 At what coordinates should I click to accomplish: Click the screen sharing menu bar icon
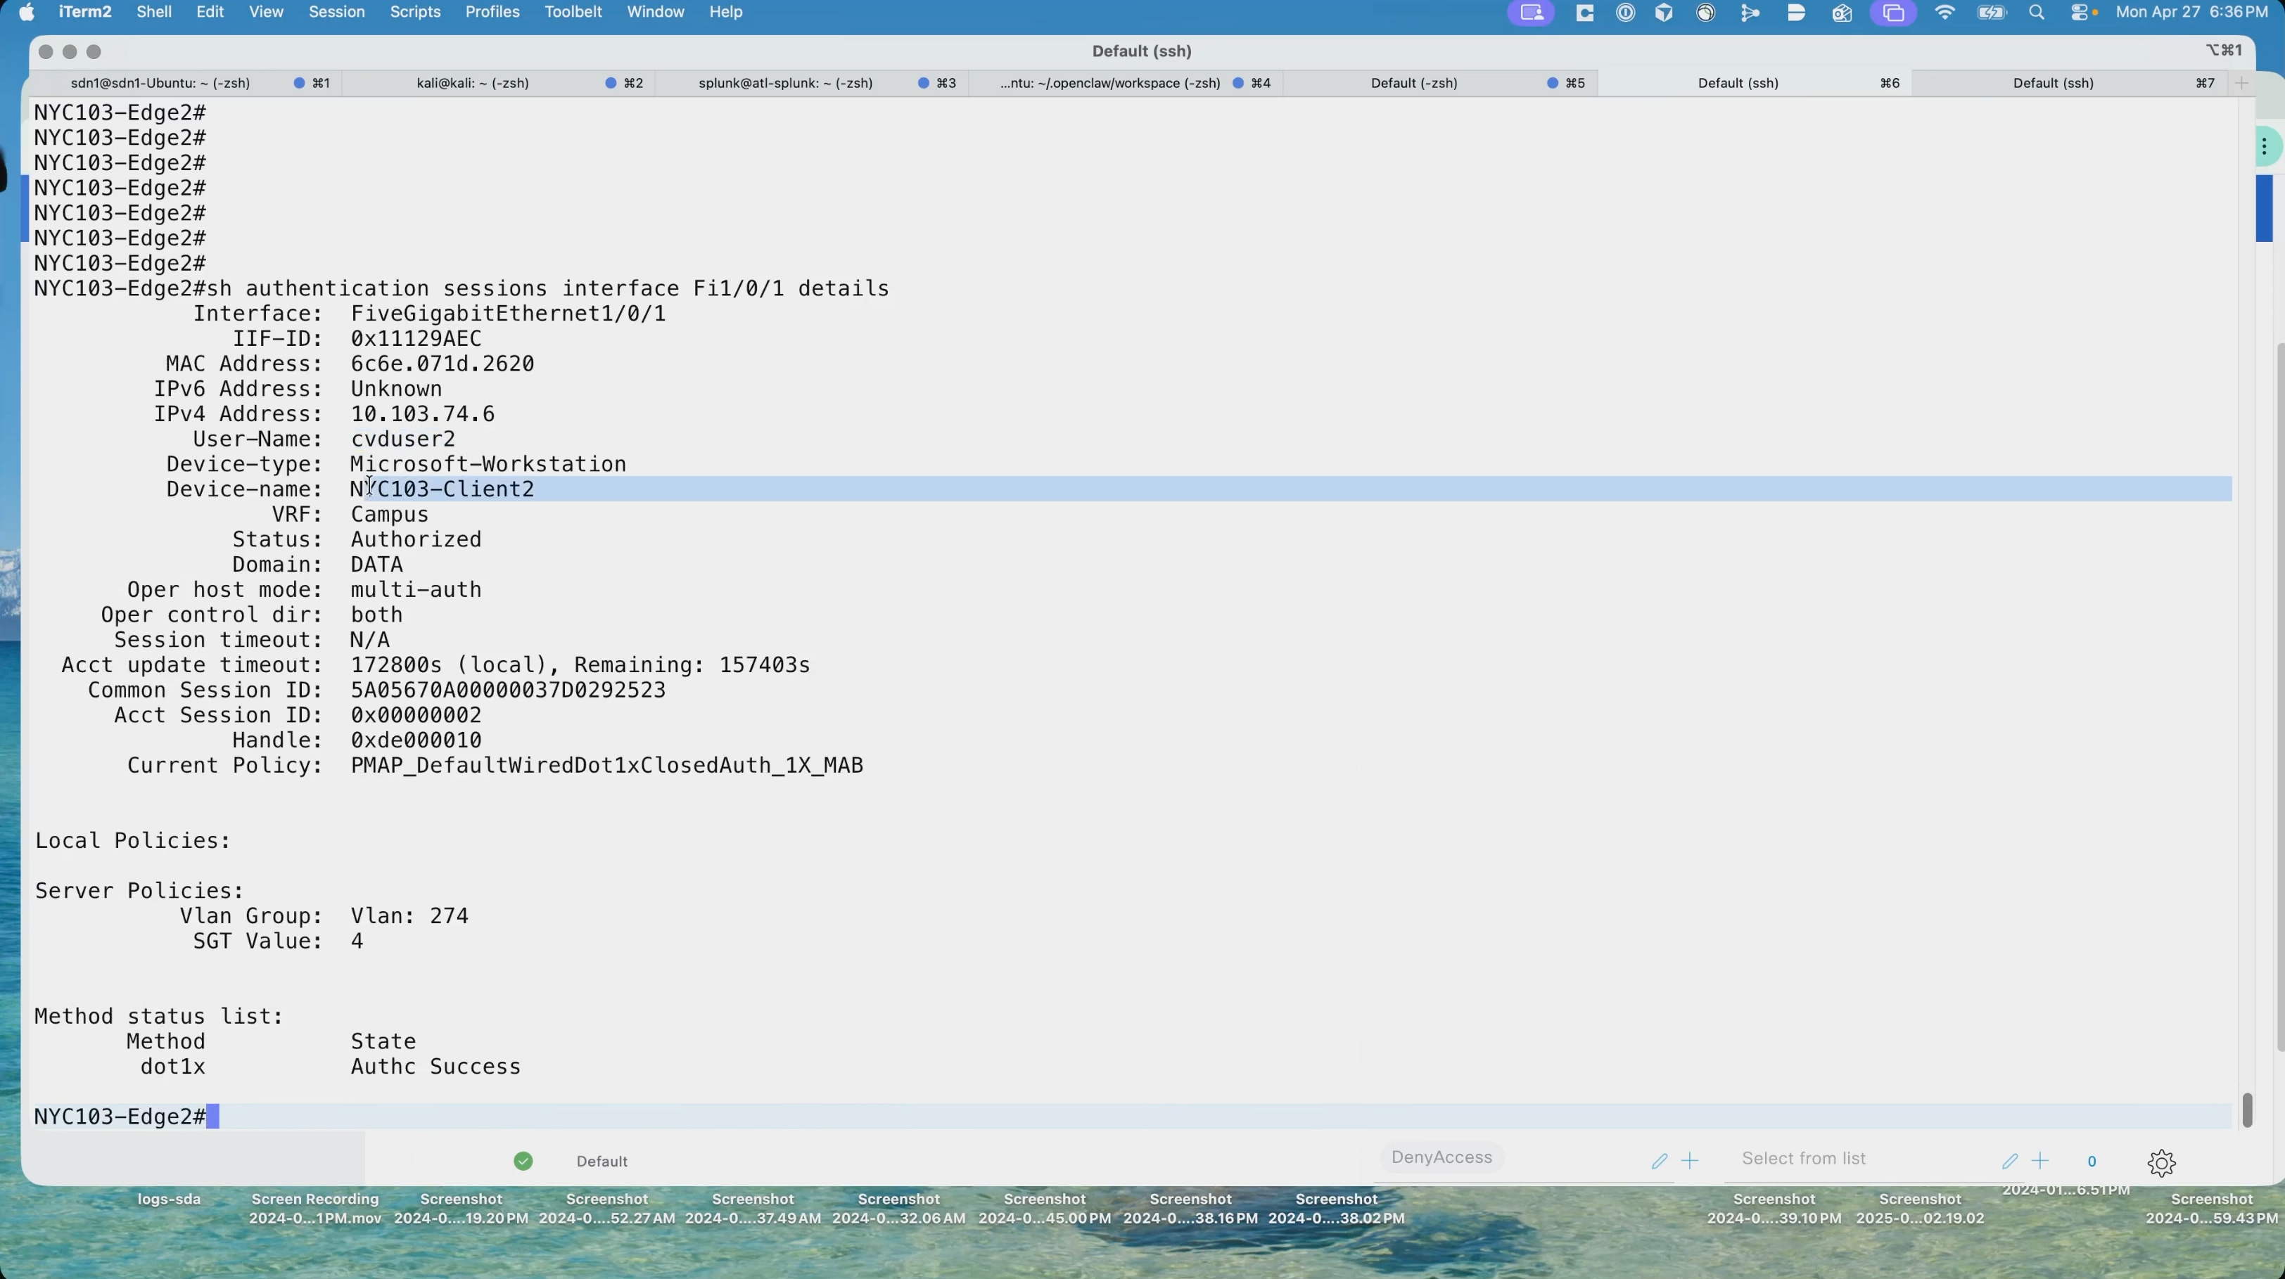click(x=1532, y=13)
